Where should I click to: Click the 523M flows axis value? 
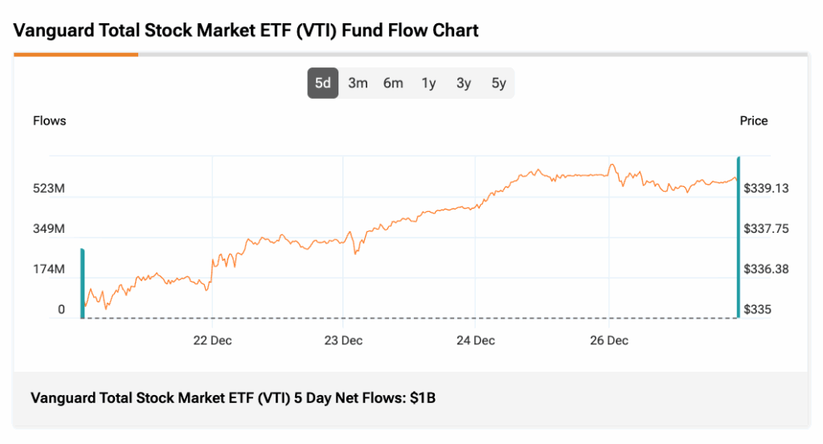(x=48, y=189)
